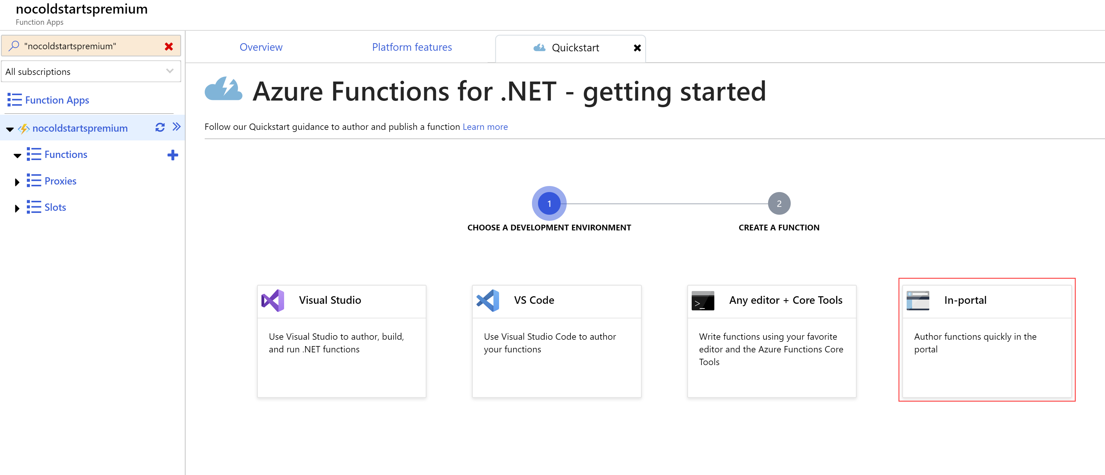Open the All subscriptions dropdown
Image resolution: width=1105 pixels, height=475 pixels.
[91, 71]
